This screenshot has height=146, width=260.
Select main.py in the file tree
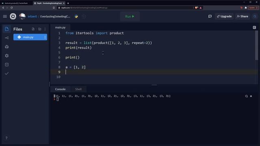tap(30, 37)
